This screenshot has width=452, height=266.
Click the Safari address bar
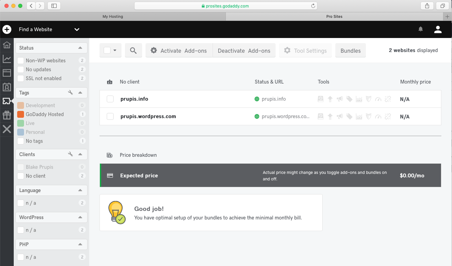[225, 6]
